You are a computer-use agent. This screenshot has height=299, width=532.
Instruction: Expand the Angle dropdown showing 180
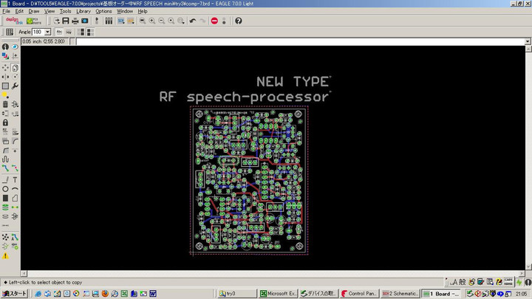pyautogui.click(x=48, y=32)
